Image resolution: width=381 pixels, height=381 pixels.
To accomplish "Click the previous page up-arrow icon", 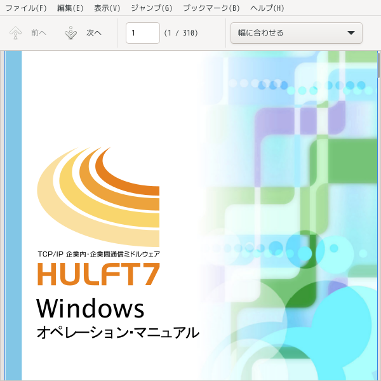I will 15,33.
